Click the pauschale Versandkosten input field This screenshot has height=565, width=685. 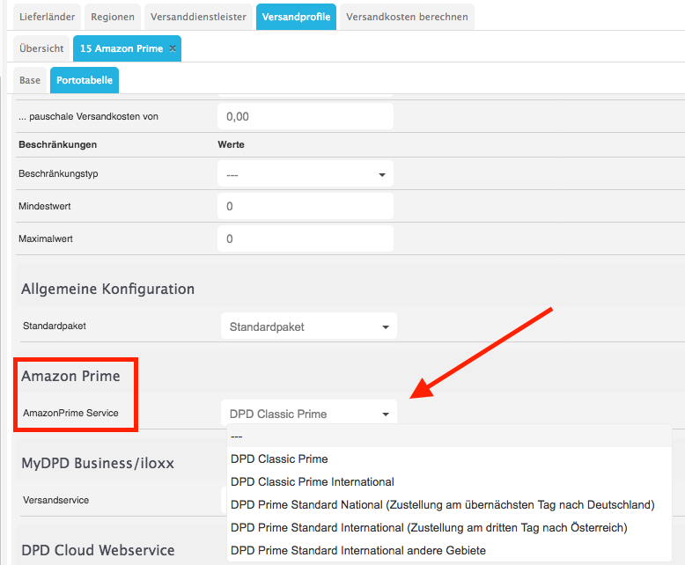pos(305,116)
